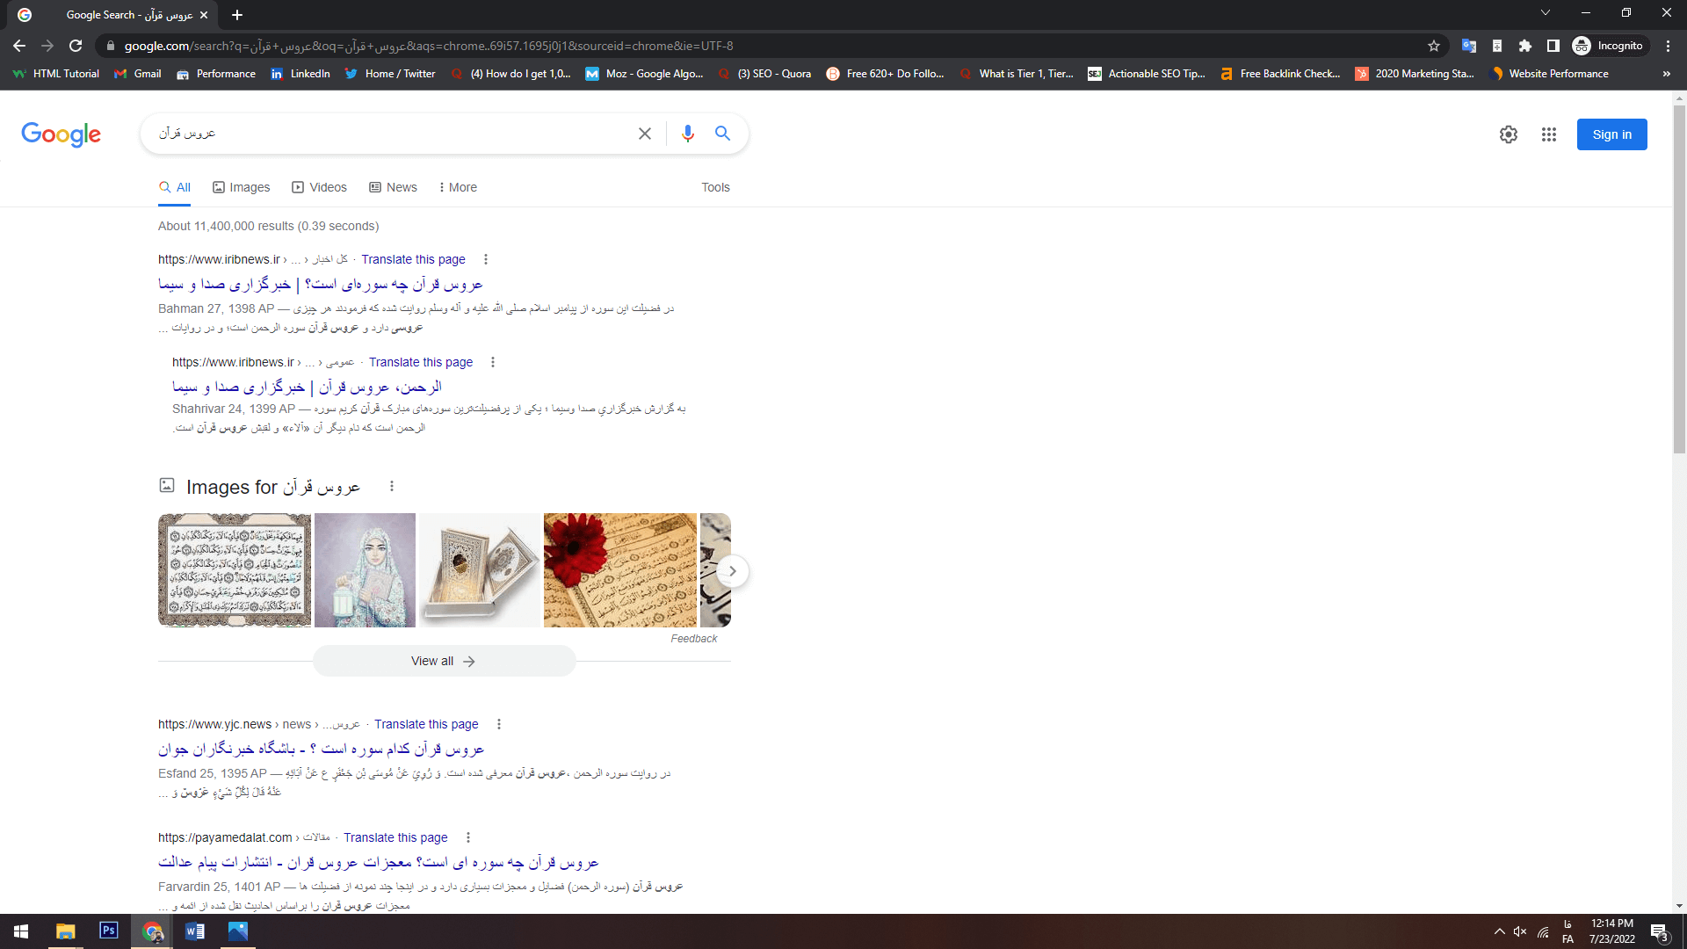Open Website Performance bookmark
The image size is (1687, 949).
(x=1551, y=74)
